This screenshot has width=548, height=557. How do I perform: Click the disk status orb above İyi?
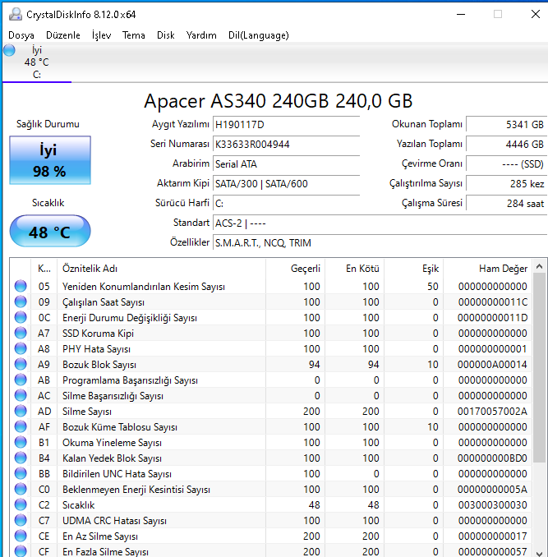(9, 50)
